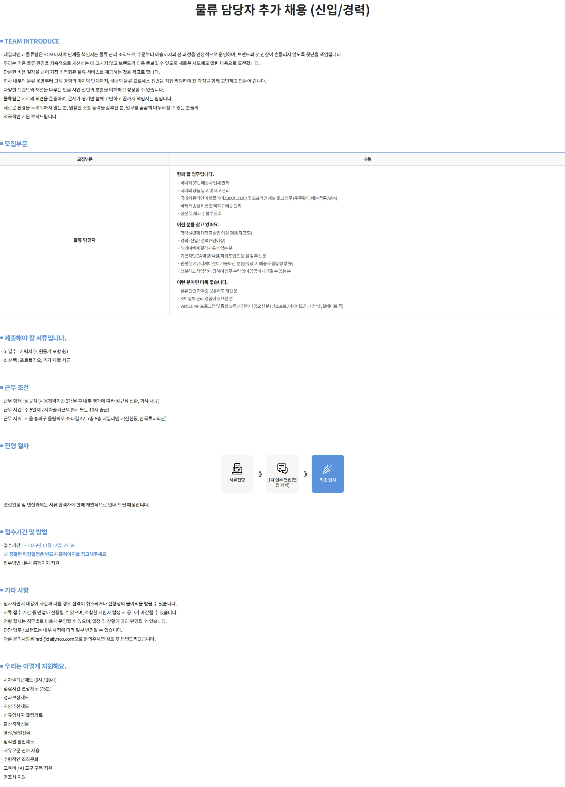This screenshot has width=565, height=787.
Task: Click the b. 선택 : 포트폴리오 line
Action: (37, 360)
